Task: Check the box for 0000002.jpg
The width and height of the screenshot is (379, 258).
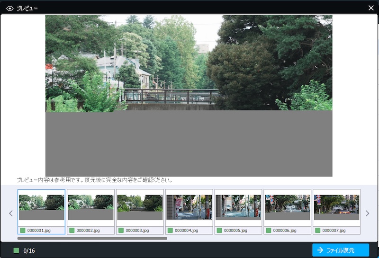Action: point(72,231)
